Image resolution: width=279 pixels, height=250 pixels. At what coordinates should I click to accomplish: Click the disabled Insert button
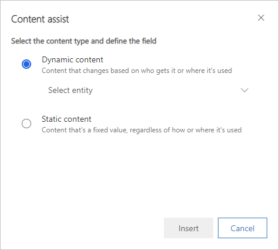tap(189, 228)
